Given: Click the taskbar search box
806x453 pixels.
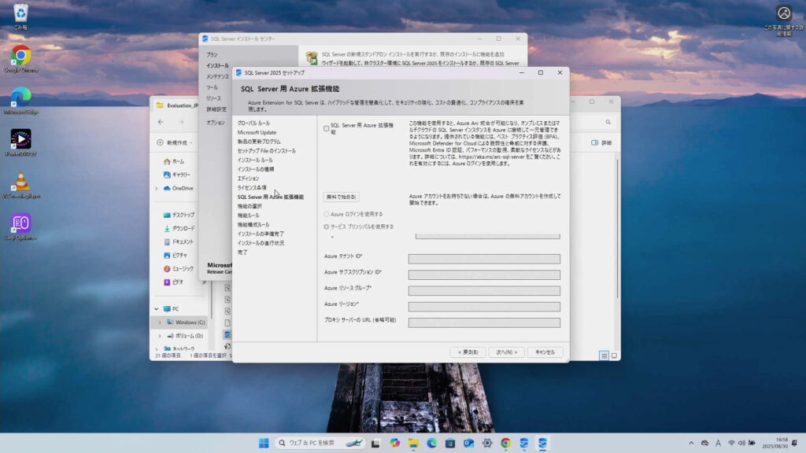Looking at the screenshot, I should 320,444.
